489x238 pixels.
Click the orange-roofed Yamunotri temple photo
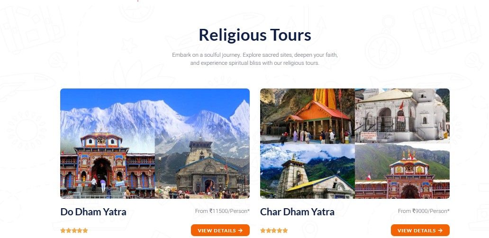coord(307,116)
